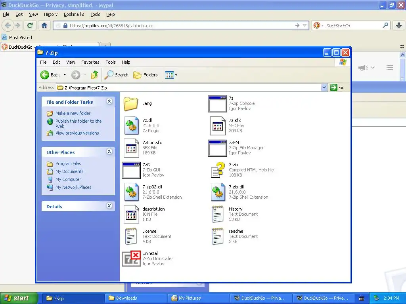The image size is (406, 304).
Task: Switch to Downloads taskbar window
Action: [x=136, y=298]
